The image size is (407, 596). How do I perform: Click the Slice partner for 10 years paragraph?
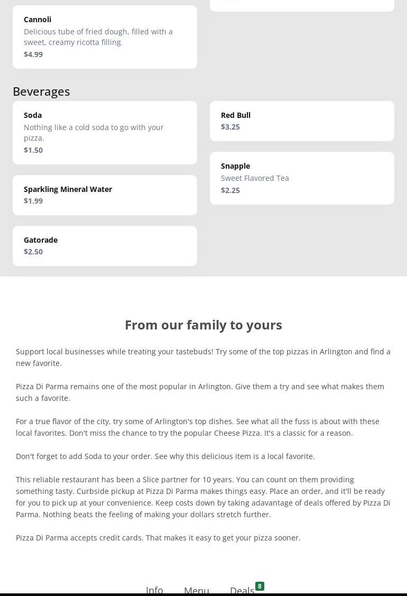pos(203,497)
